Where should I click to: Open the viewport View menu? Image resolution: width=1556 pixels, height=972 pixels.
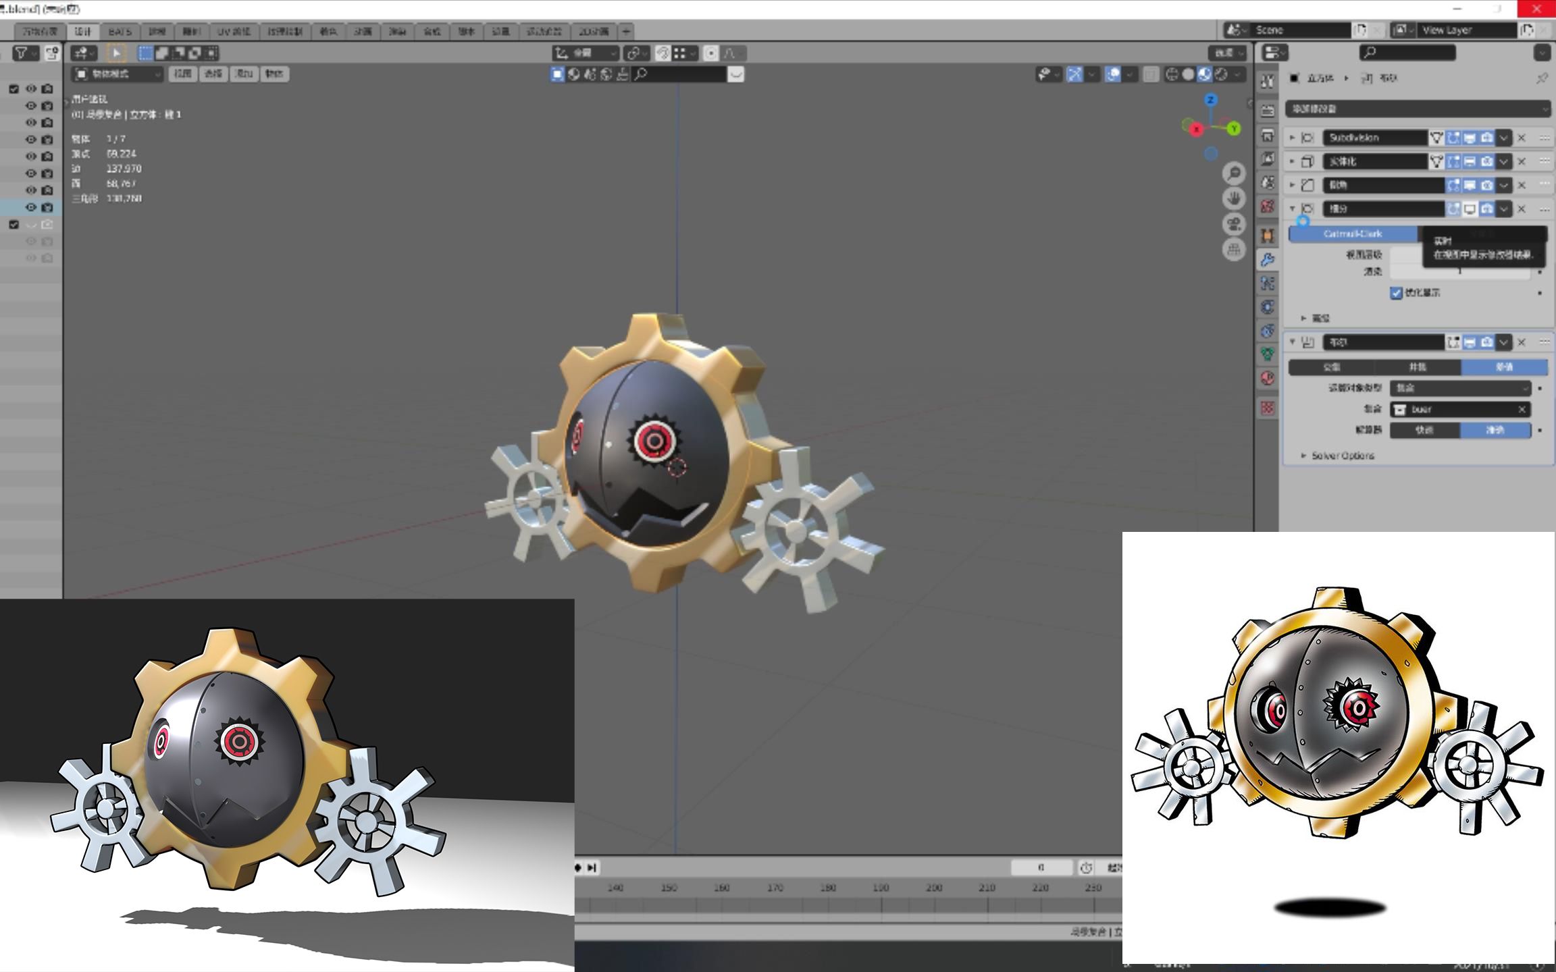(182, 74)
